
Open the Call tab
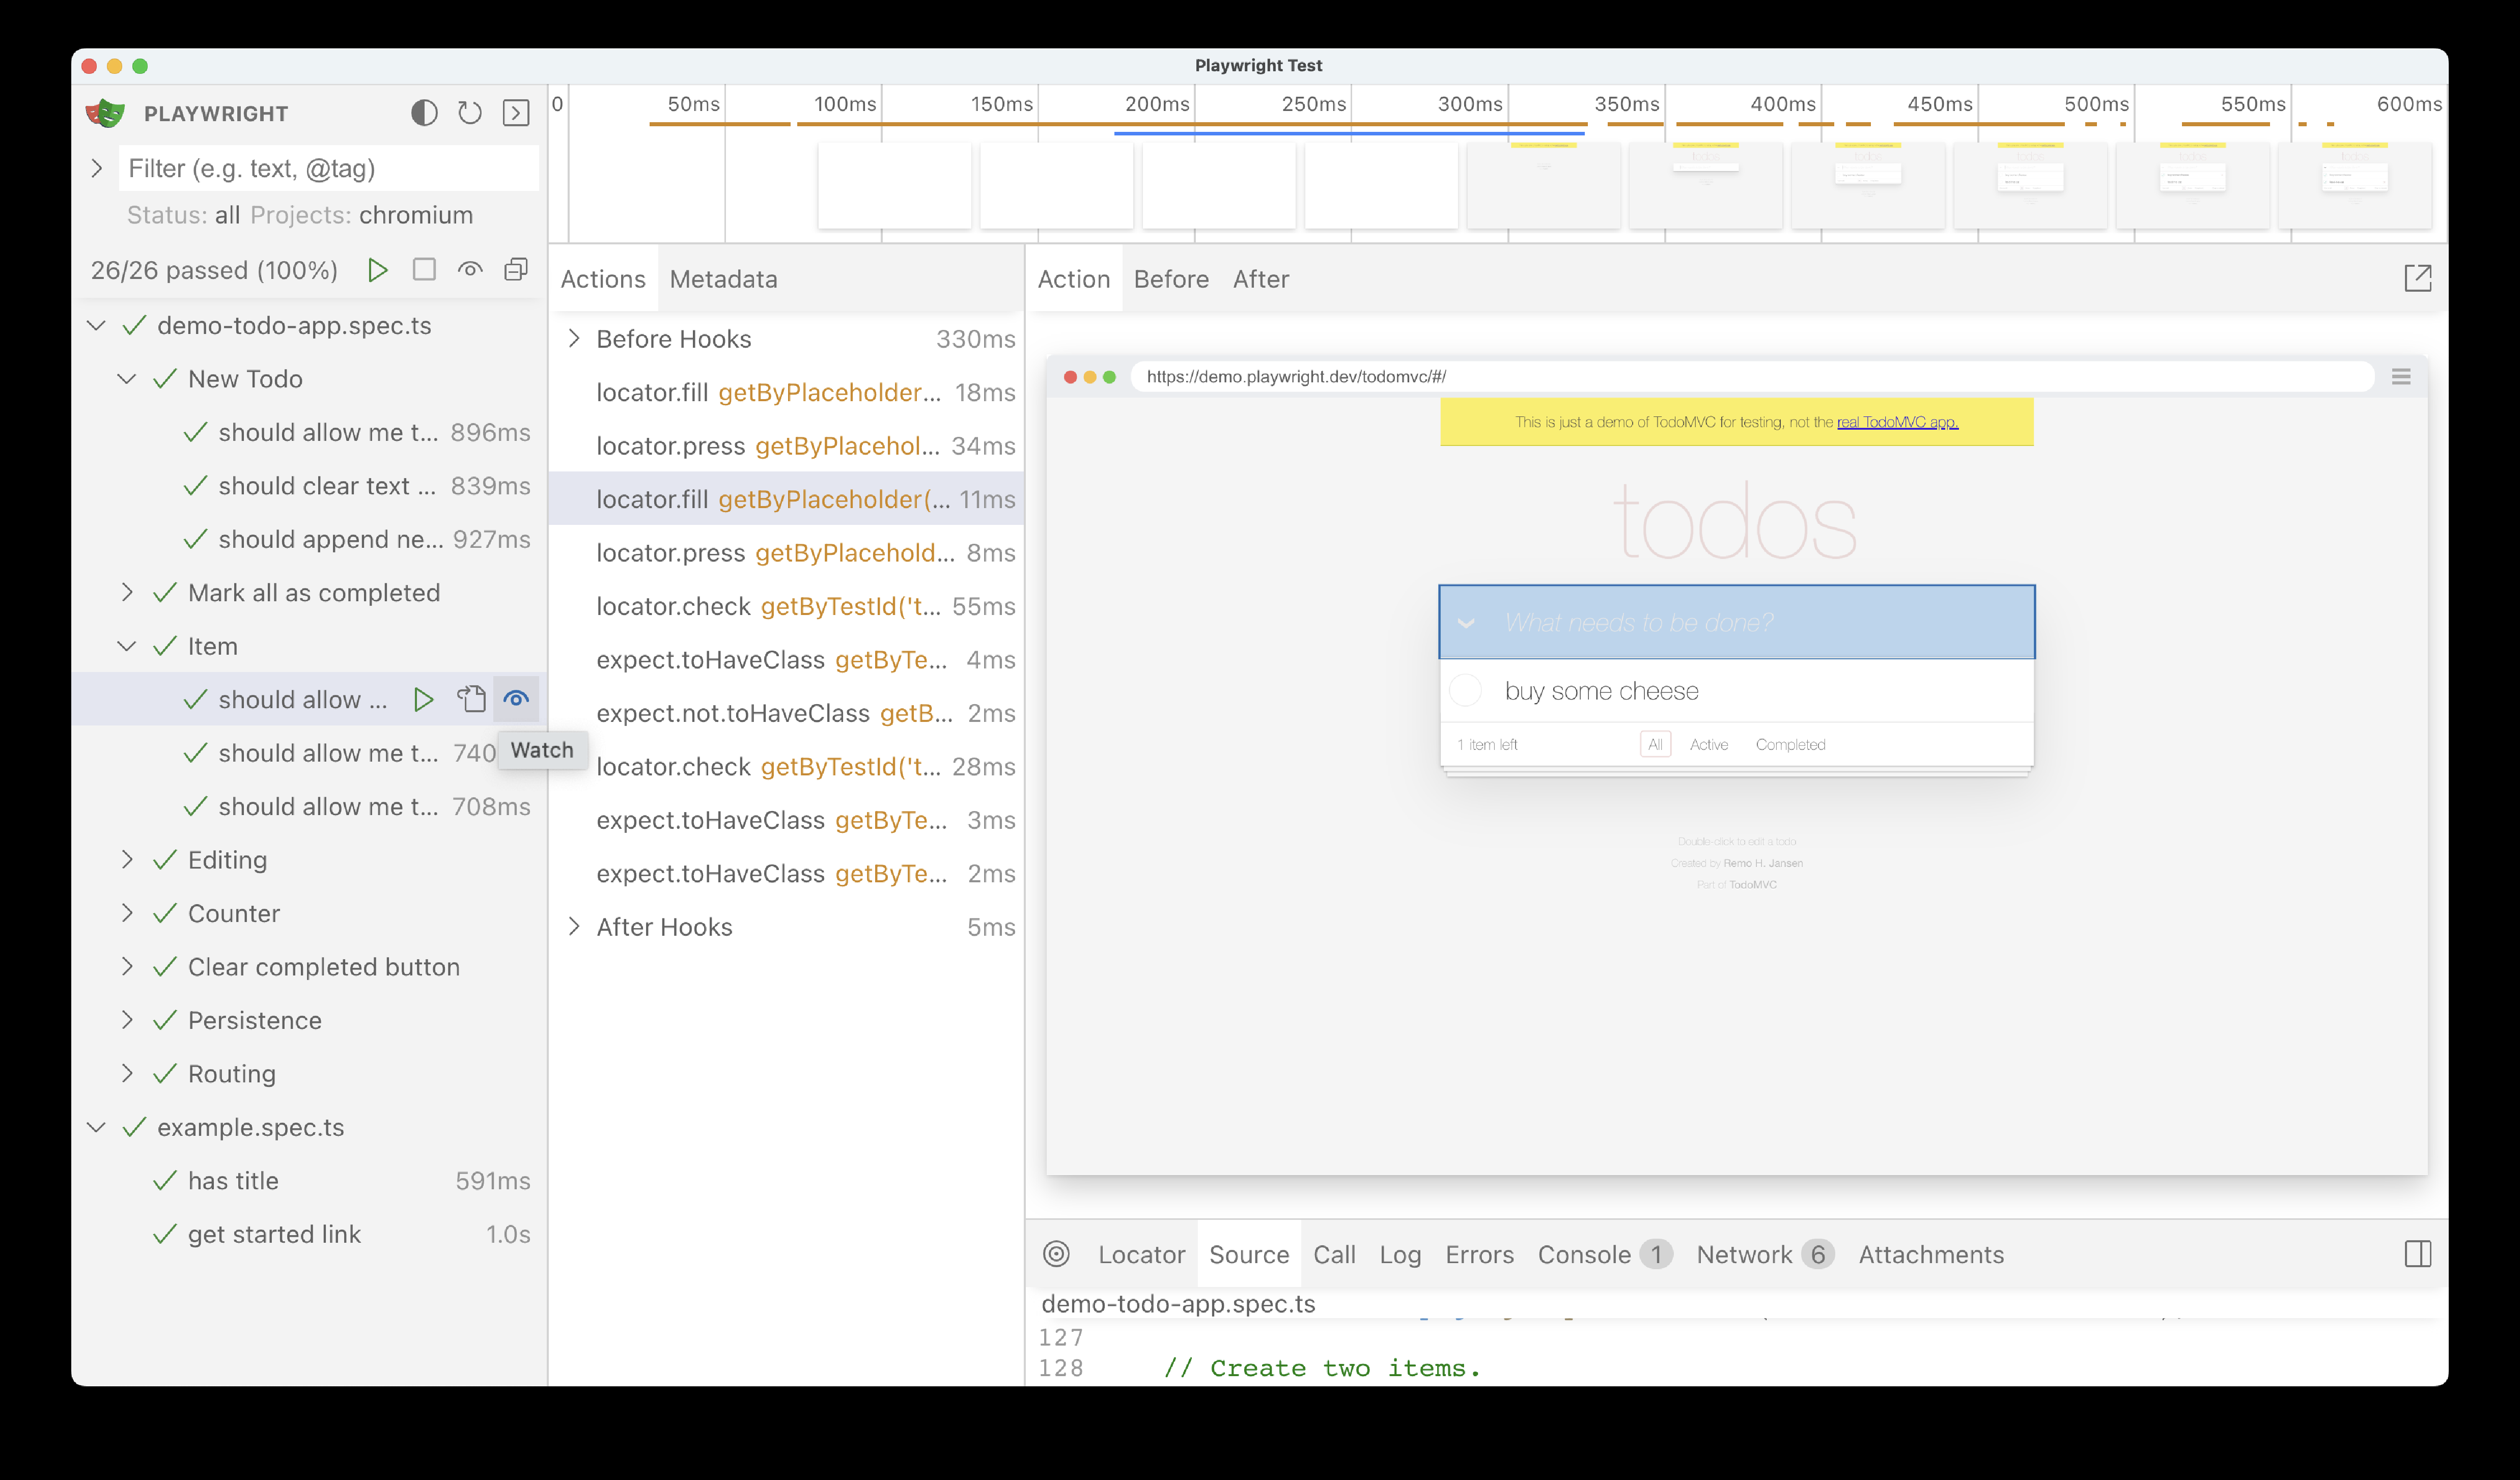pyautogui.click(x=1334, y=1254)
